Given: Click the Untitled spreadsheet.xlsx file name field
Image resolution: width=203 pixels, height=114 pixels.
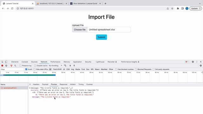Looking at the screenshot, I should pyautogui.click(x=109, y=29).
